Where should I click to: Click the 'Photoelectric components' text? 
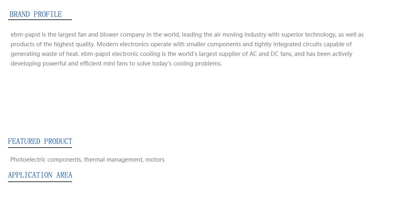(46, 160)
